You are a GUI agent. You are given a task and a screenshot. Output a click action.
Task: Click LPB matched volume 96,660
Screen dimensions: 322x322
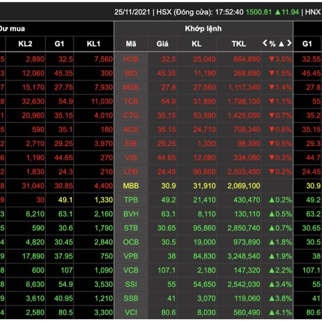click(x=204, y=172)
